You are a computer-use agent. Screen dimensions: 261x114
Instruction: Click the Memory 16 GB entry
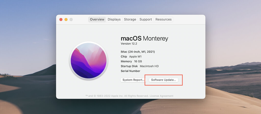pos(131,61)
